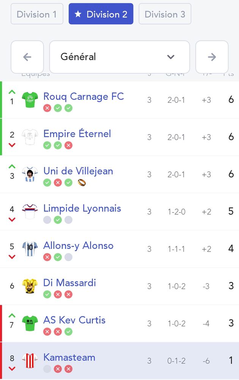Switch to the Division 1 tab
239x380 pixels.
click(37, 14)
